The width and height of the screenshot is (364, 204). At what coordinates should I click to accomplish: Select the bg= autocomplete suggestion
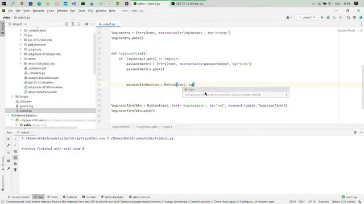(235, 90)
